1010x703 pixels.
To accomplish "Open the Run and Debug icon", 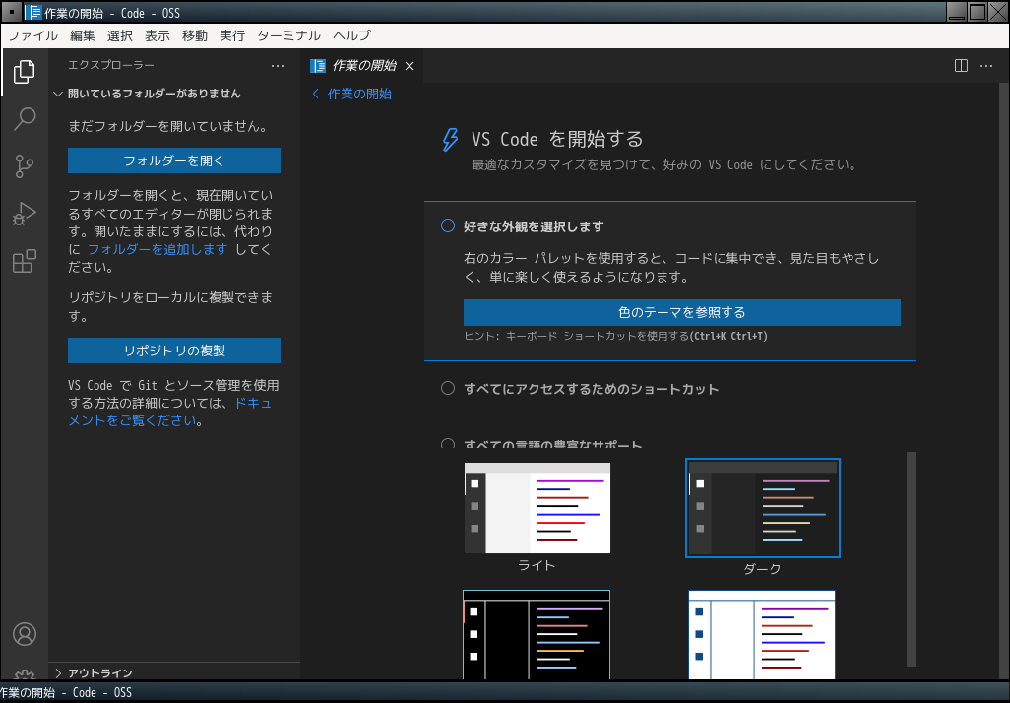I will (24, 214).
